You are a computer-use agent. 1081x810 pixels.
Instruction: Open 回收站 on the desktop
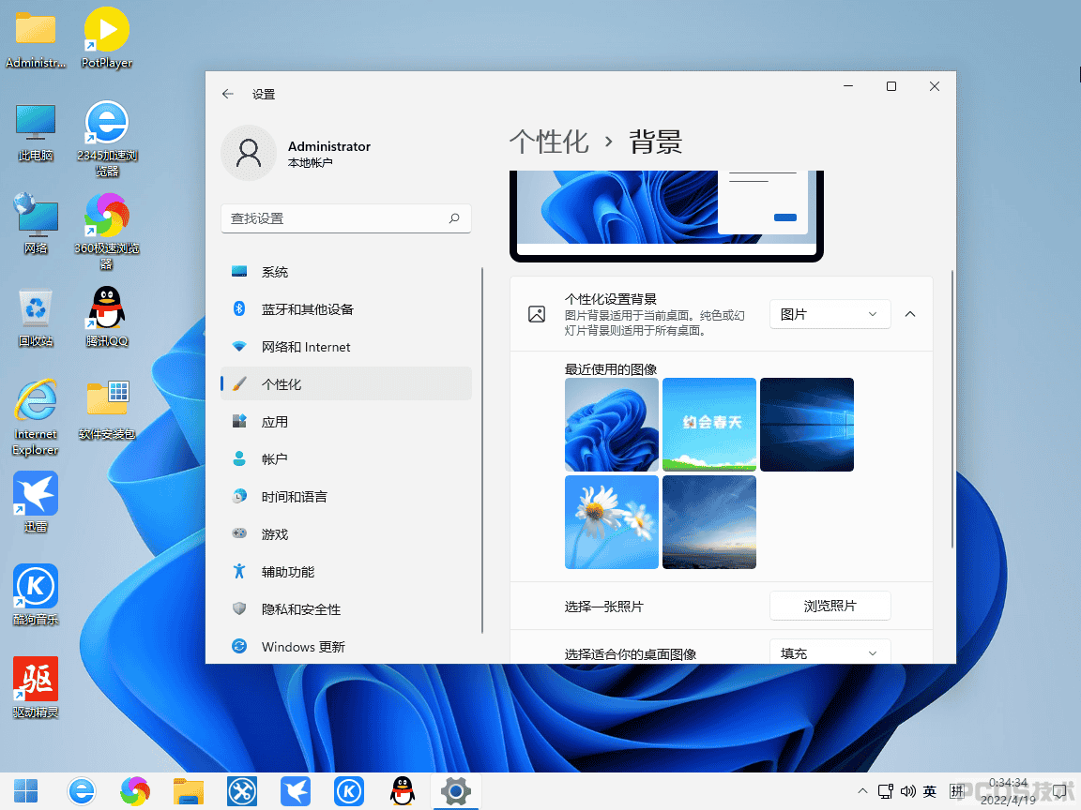coord(36,317)
